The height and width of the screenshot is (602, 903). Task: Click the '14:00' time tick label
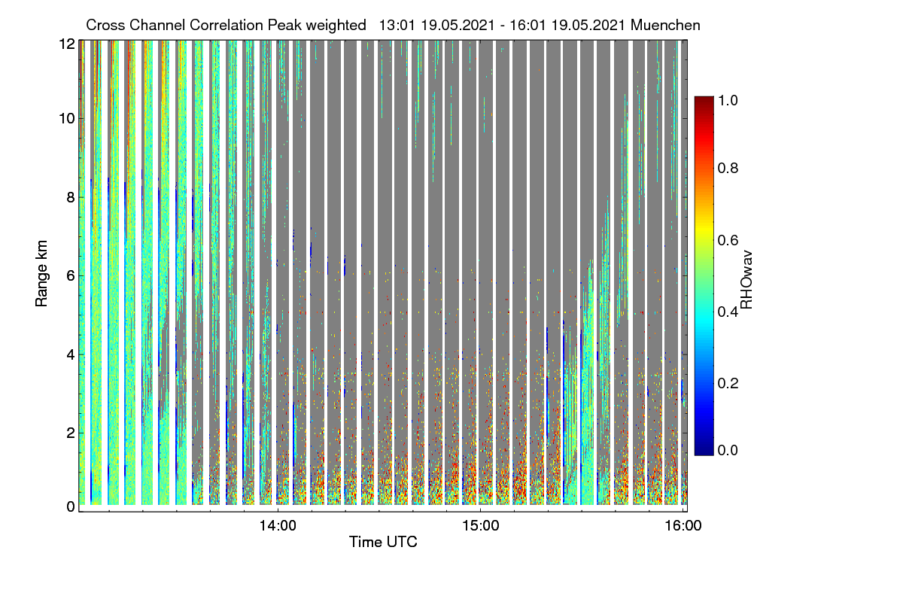pos(278,524)
